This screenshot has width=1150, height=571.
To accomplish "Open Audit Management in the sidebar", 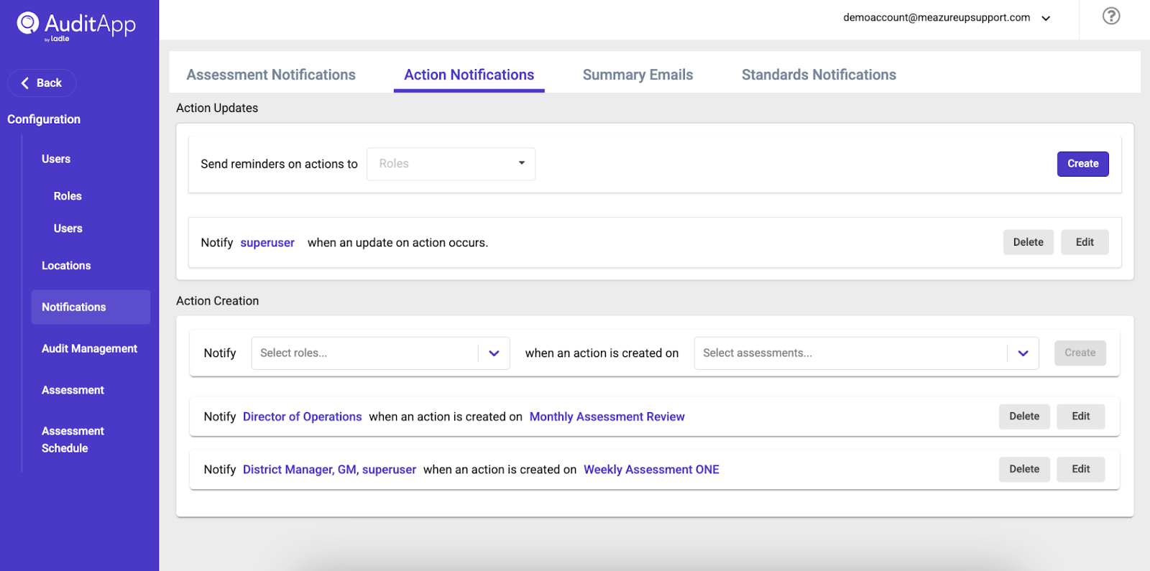I will (89, 349).
